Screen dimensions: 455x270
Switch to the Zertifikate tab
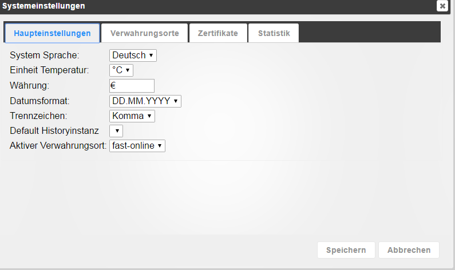pos(217,33)
